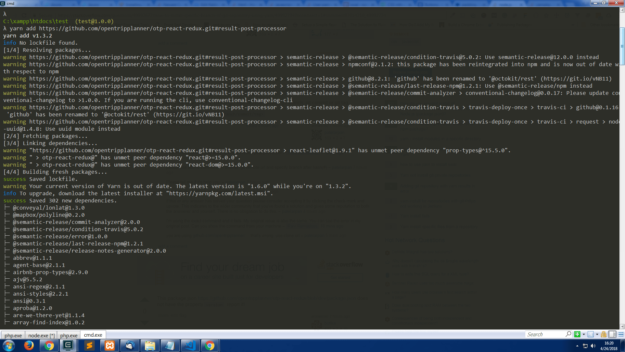This screenshot has height=352, width=625.
Task: Toggle the console view mode icon beside the padlock
Action: (x=612, y=334)
